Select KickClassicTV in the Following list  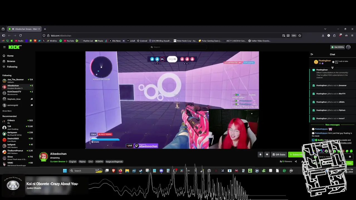click(18, 93)
